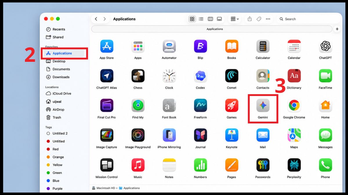Go back with the left chevron
348x195 pixels.
96,19
